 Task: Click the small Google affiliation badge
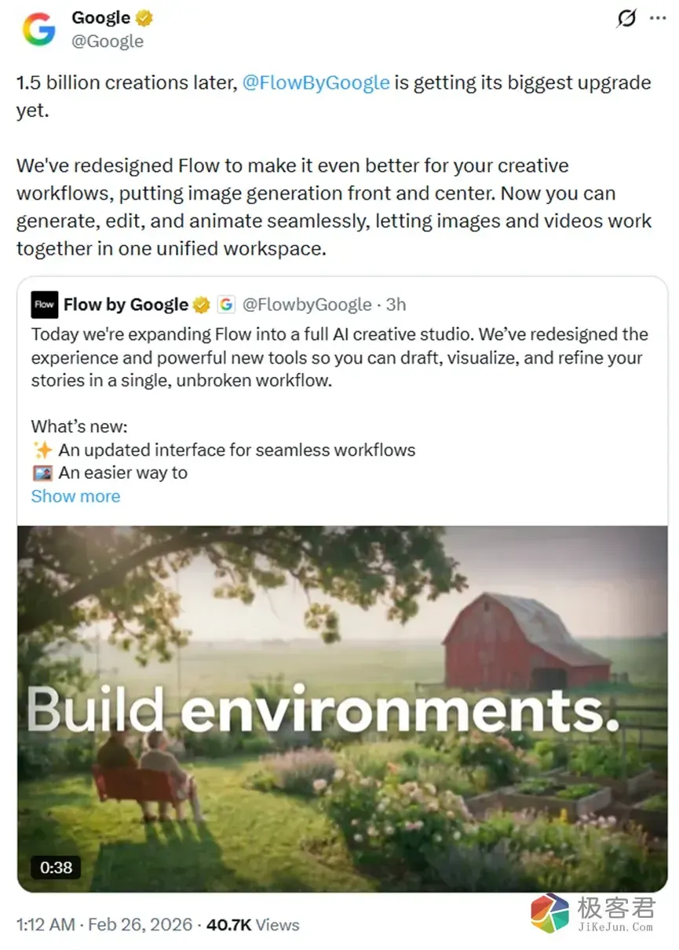point(226,305)
